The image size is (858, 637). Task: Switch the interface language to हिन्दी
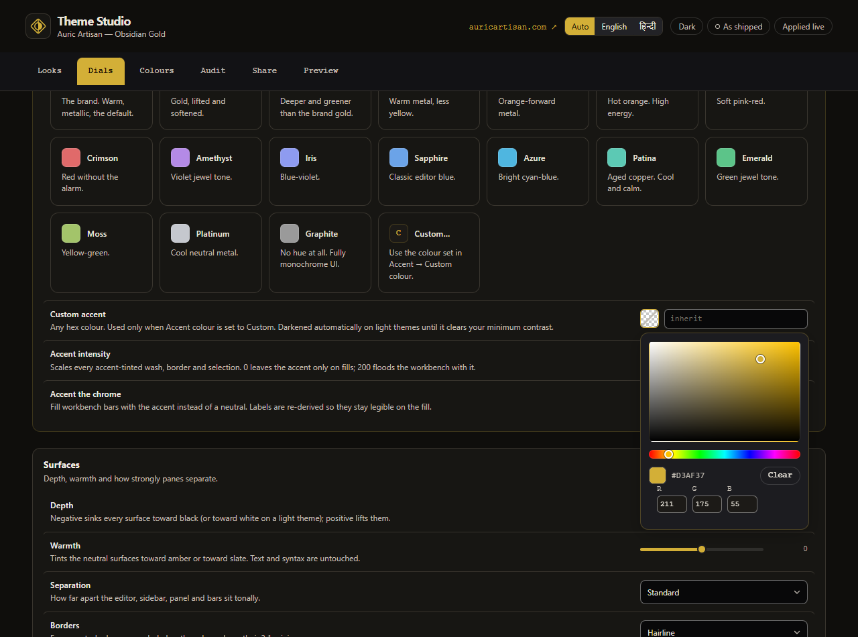tap(648, 27)
